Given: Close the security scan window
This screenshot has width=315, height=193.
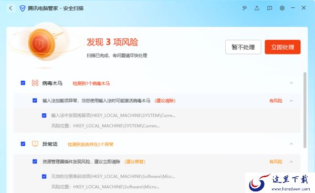Looking at the screenshot, I should pyautogui.click(x=303, y=8).
